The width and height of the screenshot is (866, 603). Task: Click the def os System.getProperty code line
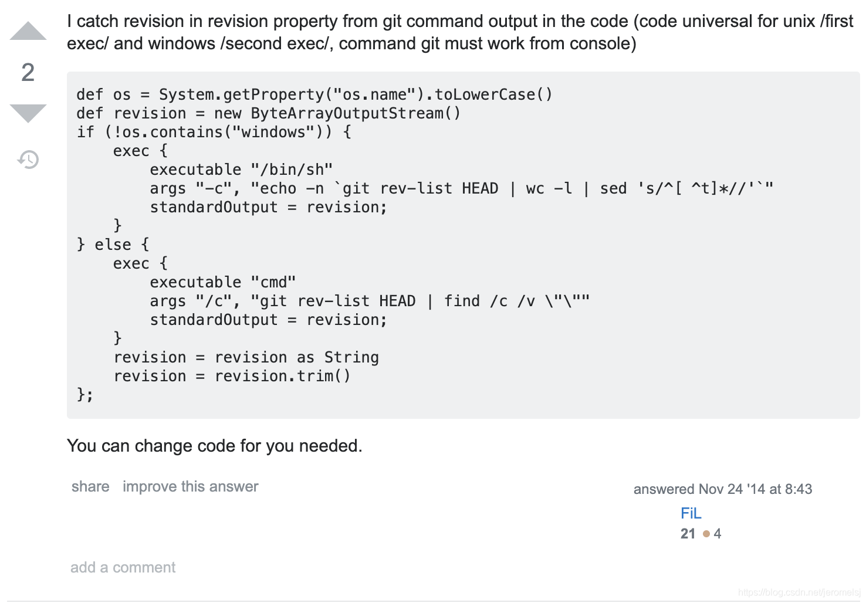click(314, 94)
